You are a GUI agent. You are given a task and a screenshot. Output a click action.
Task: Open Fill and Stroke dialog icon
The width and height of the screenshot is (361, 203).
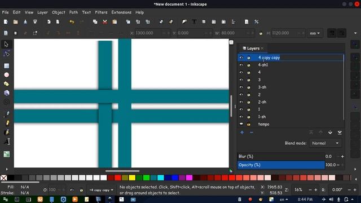184,21
